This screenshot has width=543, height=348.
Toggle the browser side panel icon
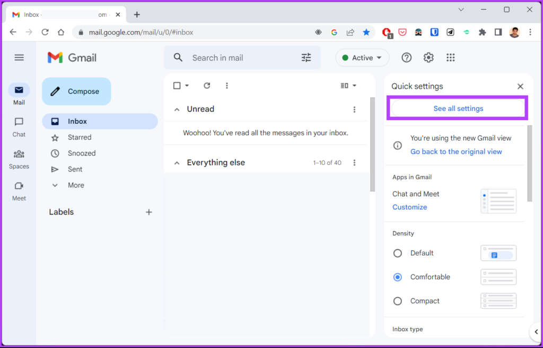pyautogui.click(x=498, y=32)
